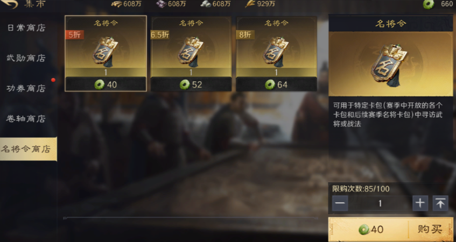The width and height of the screenshot is (456, 242).
Task: Increase purchase quantity with plus button
Action: tap(420, 203)
